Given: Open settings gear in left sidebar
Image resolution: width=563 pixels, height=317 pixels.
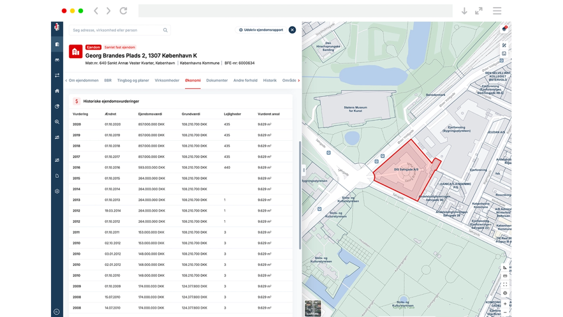Looking at the screenshot, I should (57, 191).
